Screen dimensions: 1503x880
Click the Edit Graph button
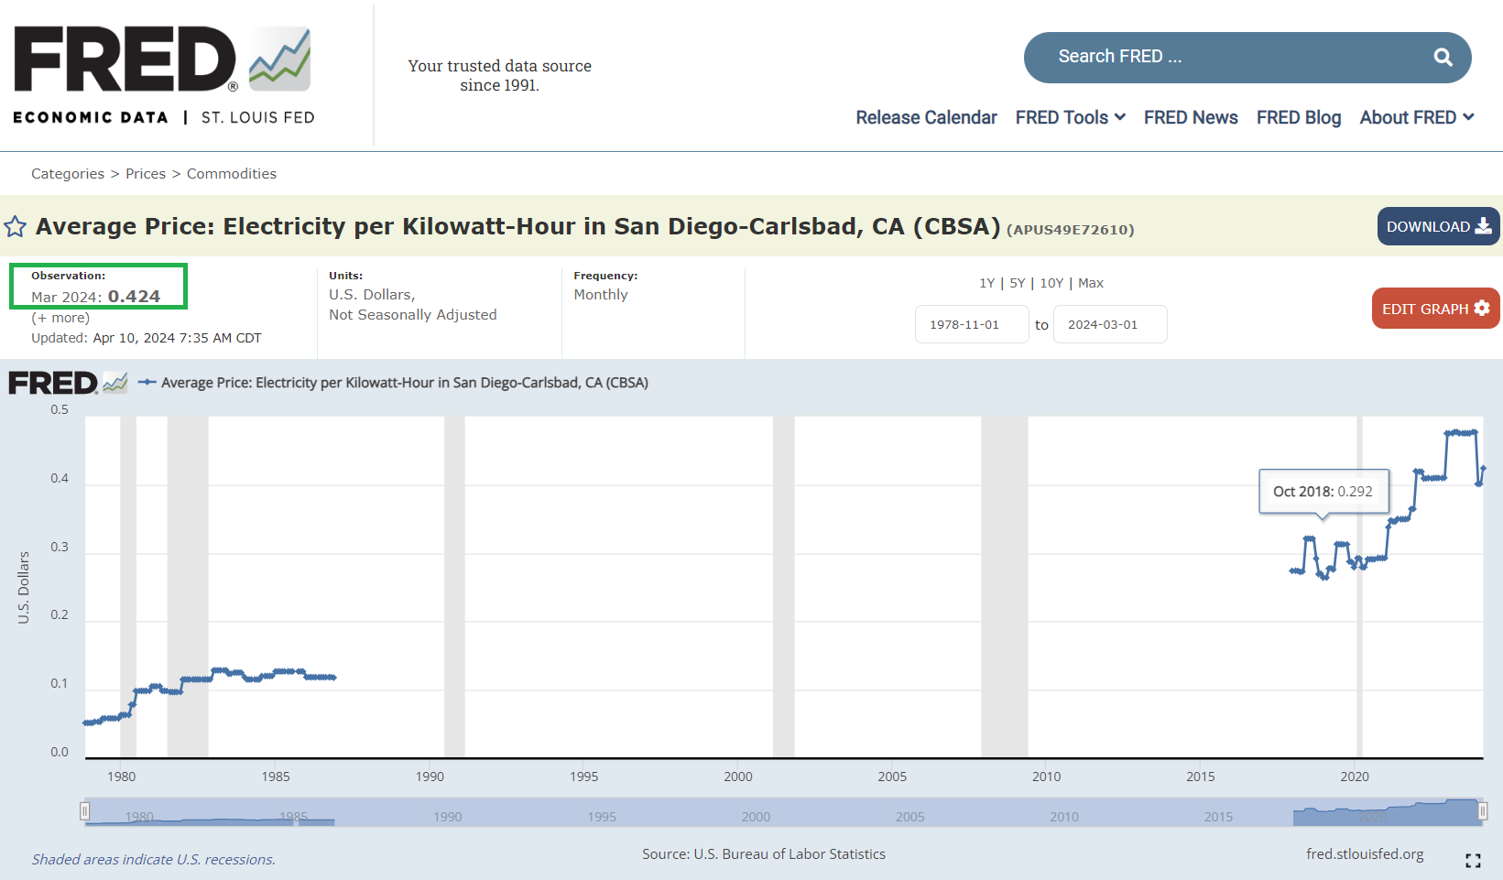[x=1435, y=309]
